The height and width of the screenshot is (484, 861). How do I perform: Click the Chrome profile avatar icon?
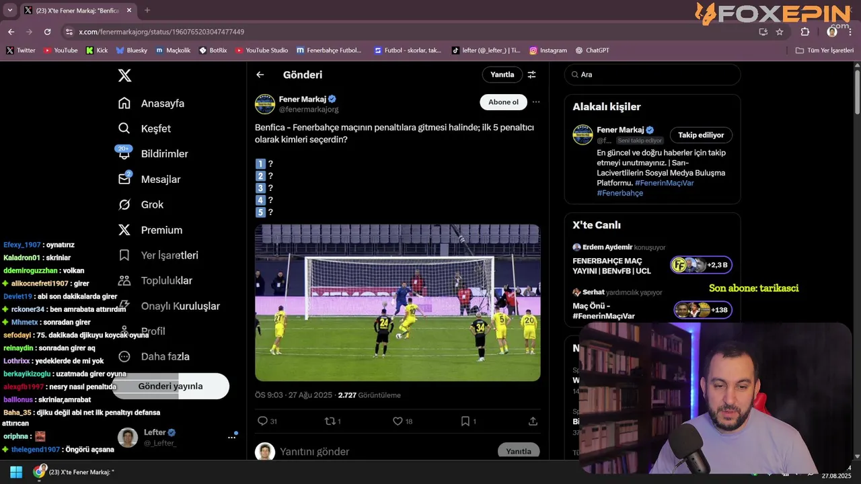832,32
